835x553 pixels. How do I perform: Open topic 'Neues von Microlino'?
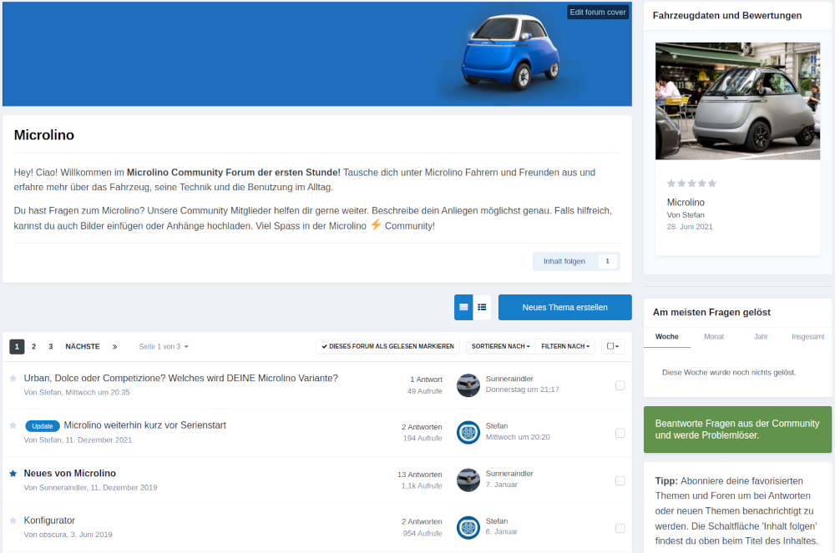pos(70,473)
